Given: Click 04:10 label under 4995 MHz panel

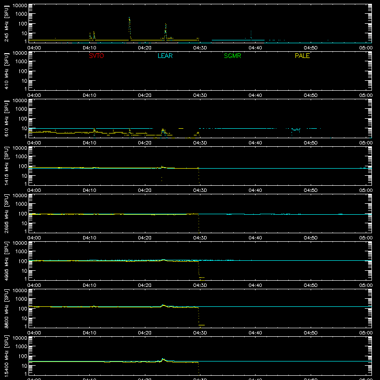Looking at the screenshot, I should point(89,285).
